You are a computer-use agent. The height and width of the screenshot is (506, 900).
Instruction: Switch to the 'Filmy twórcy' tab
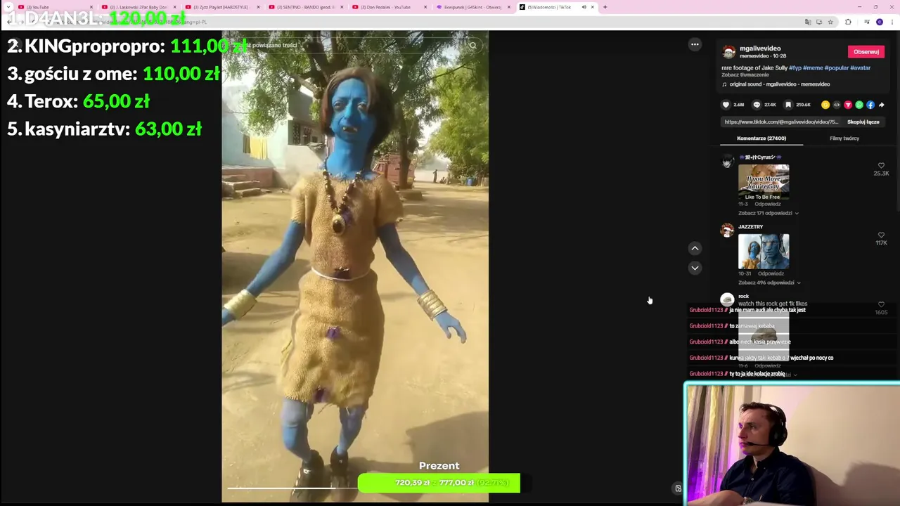(844, 138)
